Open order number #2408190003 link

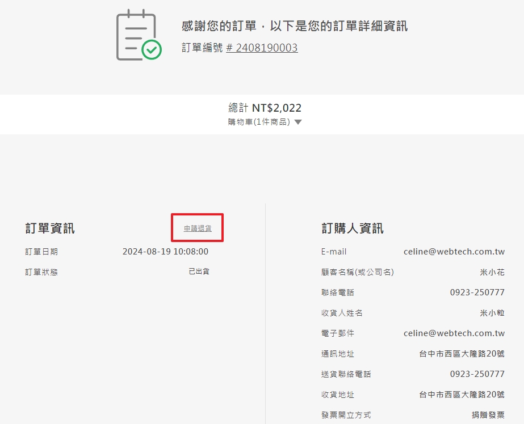click(x=262, y=48)
